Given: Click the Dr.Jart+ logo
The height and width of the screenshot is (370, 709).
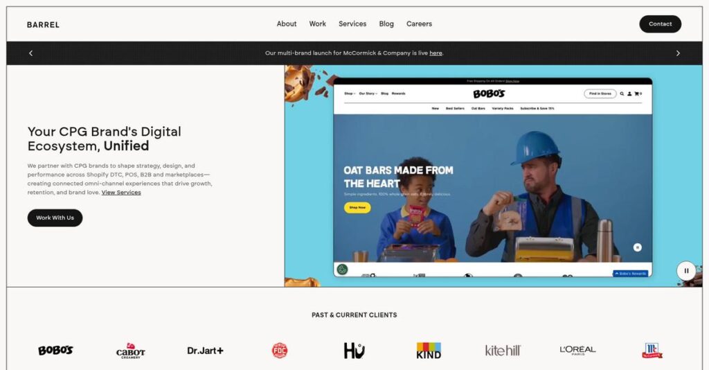Looking at the screenshot, I should [205, 351].
